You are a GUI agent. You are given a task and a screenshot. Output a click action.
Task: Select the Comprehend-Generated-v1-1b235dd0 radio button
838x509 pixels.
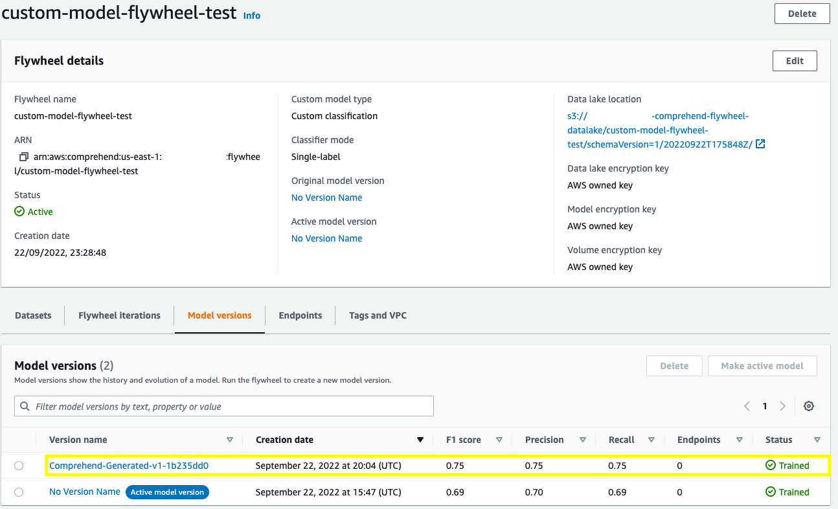[x=19, y=466]
